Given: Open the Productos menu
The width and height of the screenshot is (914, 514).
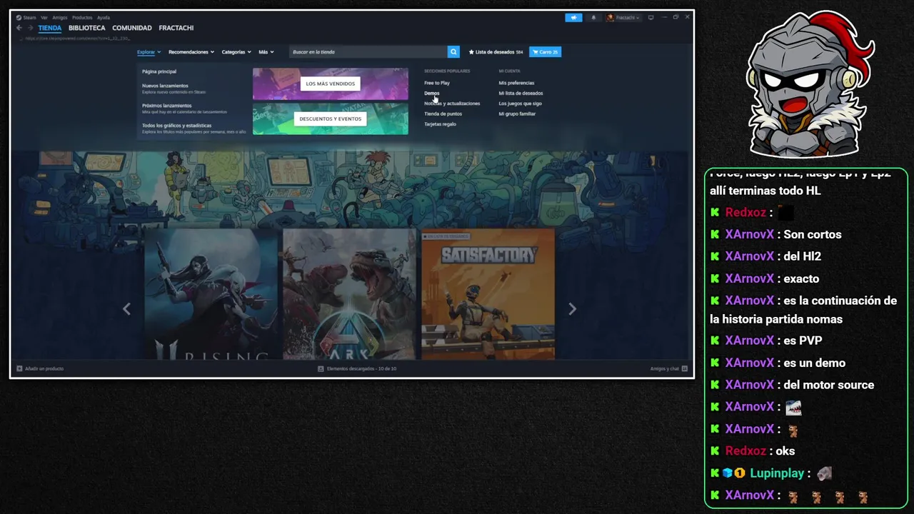Looking at the screenshot, I should coord(82,18).
